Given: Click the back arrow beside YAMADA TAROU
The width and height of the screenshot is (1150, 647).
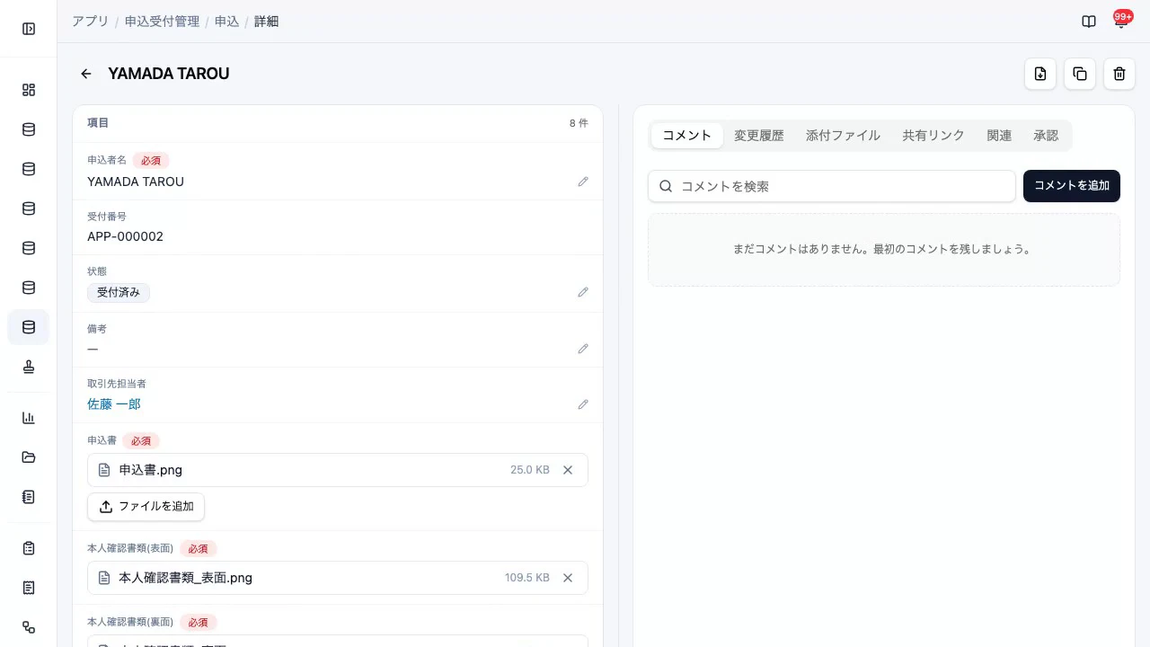Looking at the screenshot, I should pyautogui.click(x=86, y=74).
